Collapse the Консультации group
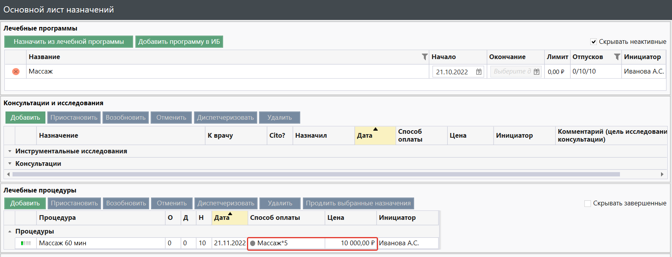This screenshot has width=672, height=257. click(x=10, y=164)
